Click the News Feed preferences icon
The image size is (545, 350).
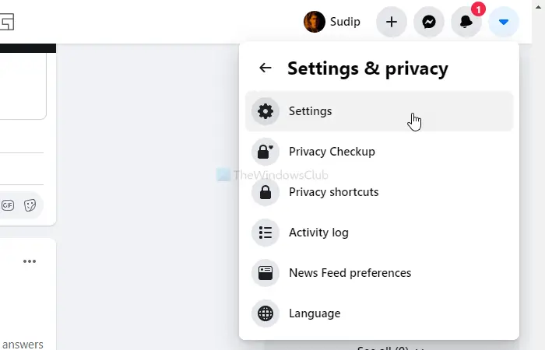pos(265,273)
